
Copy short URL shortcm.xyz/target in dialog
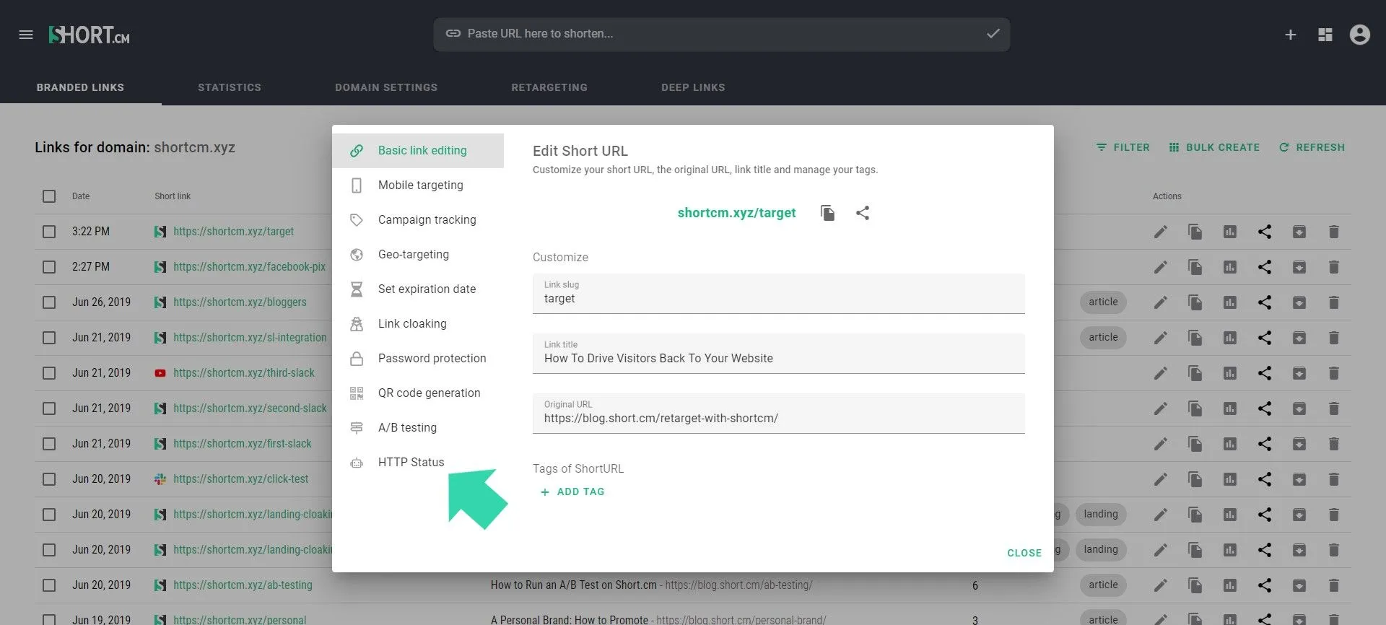[x=828, y=213]
